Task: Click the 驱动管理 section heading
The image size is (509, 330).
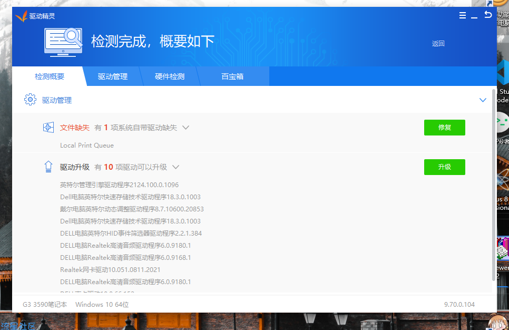Action: pos(57,100)
